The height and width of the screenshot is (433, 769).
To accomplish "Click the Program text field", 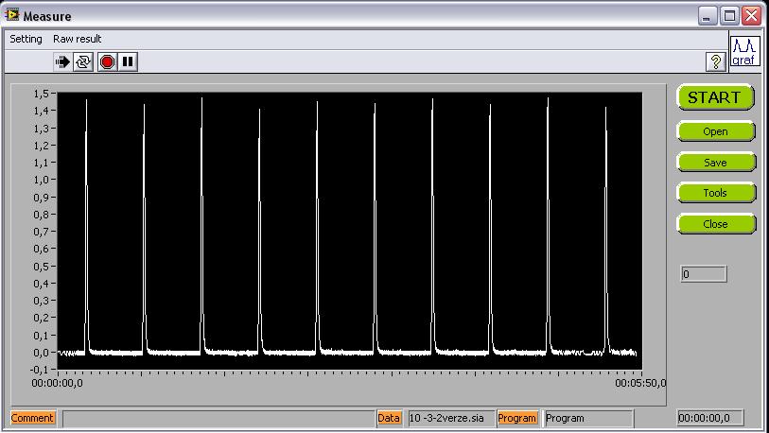I will (x=588, y=418).
